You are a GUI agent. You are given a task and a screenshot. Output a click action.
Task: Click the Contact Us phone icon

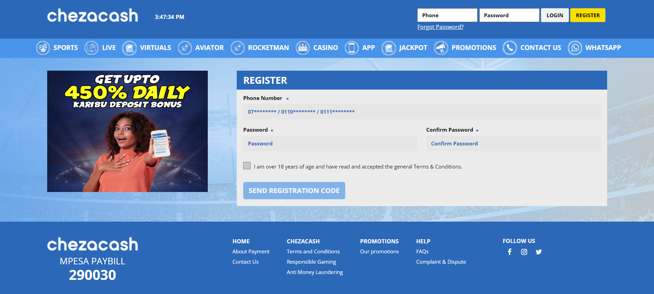(510, 48)
